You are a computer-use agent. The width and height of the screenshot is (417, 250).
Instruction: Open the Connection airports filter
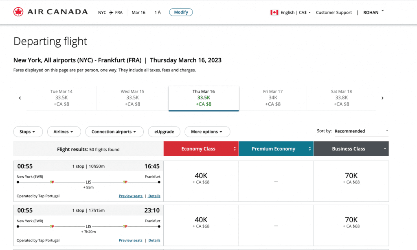point(114,132)
